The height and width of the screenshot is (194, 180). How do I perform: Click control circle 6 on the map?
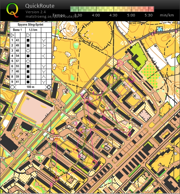56,179
